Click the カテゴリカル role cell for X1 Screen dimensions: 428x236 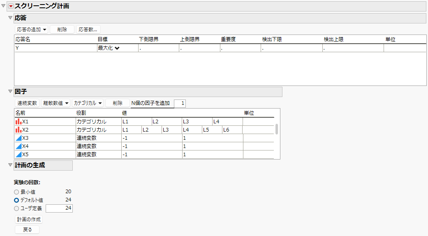tap(99, 121)
